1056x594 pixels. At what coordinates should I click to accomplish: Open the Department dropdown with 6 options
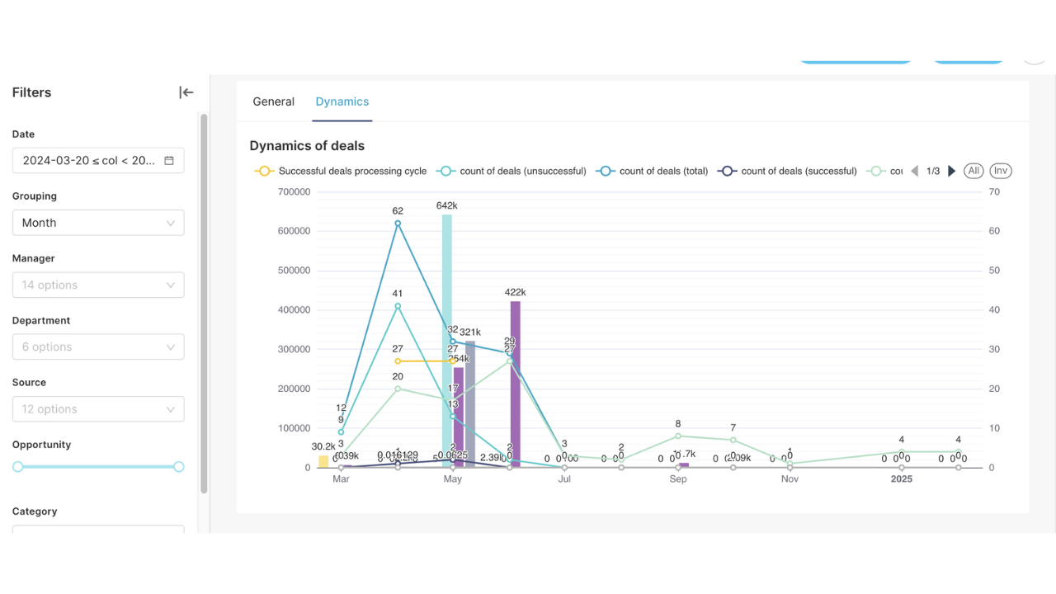tap(98, 346)
